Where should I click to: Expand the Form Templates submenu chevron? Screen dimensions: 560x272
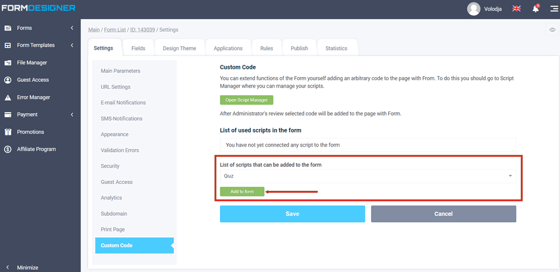point(72,46)
